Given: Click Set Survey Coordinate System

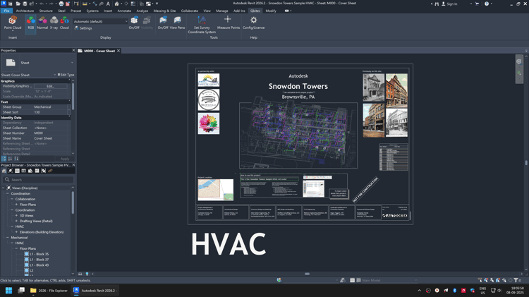Looking at the screenshot, I should (202, 24).
